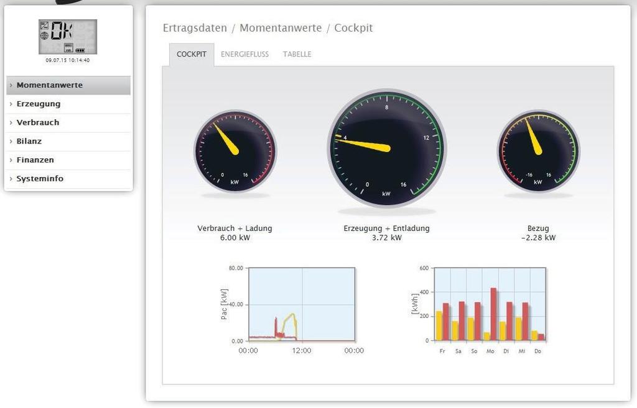
Task: Open the Erzeugung sidebar menu
Action: pos(68,104)
